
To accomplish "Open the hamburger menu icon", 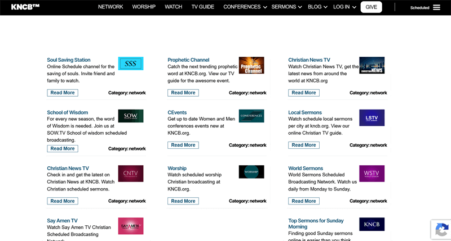I will click(x=436, y=7).
